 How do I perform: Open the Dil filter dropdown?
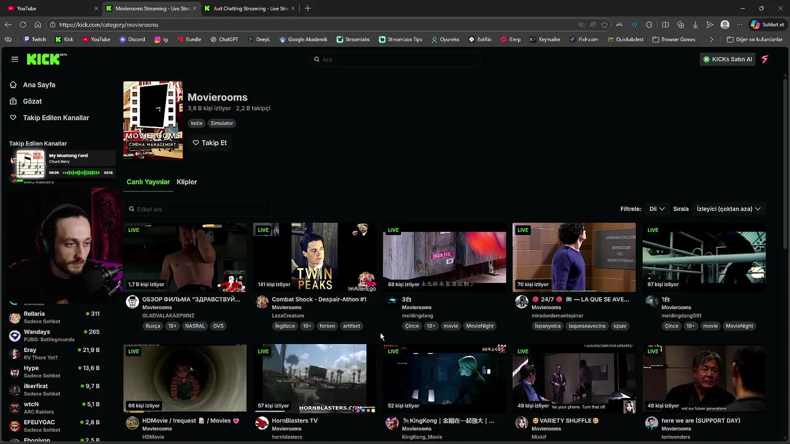point(657,209)
